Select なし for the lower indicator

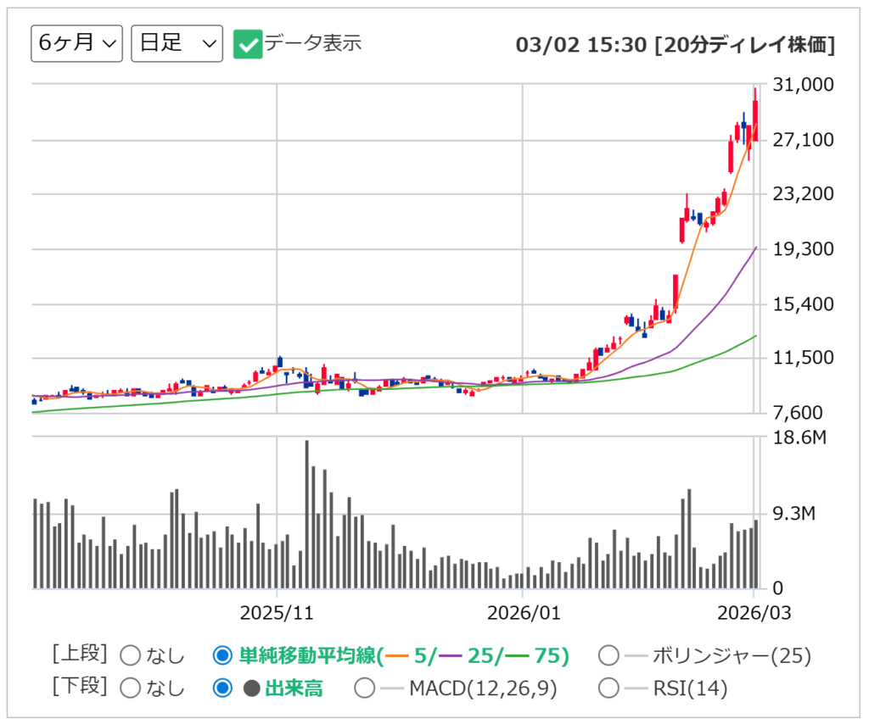(130, 688)
